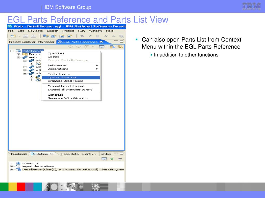The image size is (265, 198).
Task: Switch to the Client tab
Action: coord(89,154)
